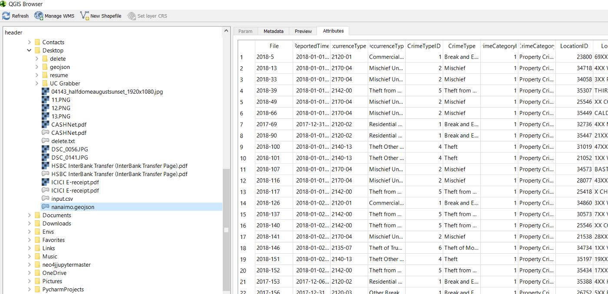Expand the OneDrive folder
The image size is (608, 294).
[x=29, y=273]
